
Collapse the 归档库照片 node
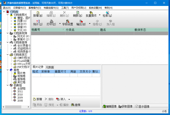[8, 15]
